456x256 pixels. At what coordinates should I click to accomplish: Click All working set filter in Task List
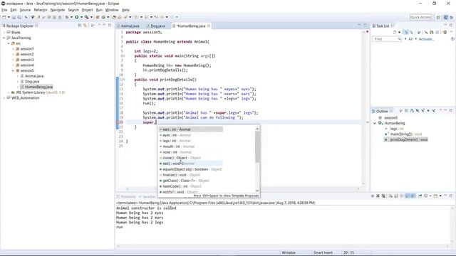(x=410, y=39)
